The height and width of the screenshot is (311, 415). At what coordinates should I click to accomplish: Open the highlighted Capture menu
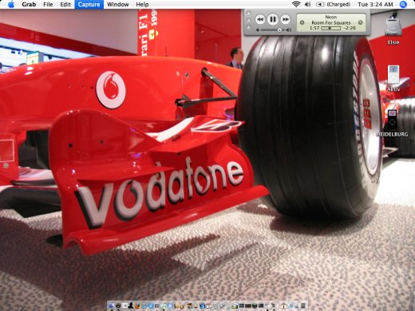[x=89, y=4]
